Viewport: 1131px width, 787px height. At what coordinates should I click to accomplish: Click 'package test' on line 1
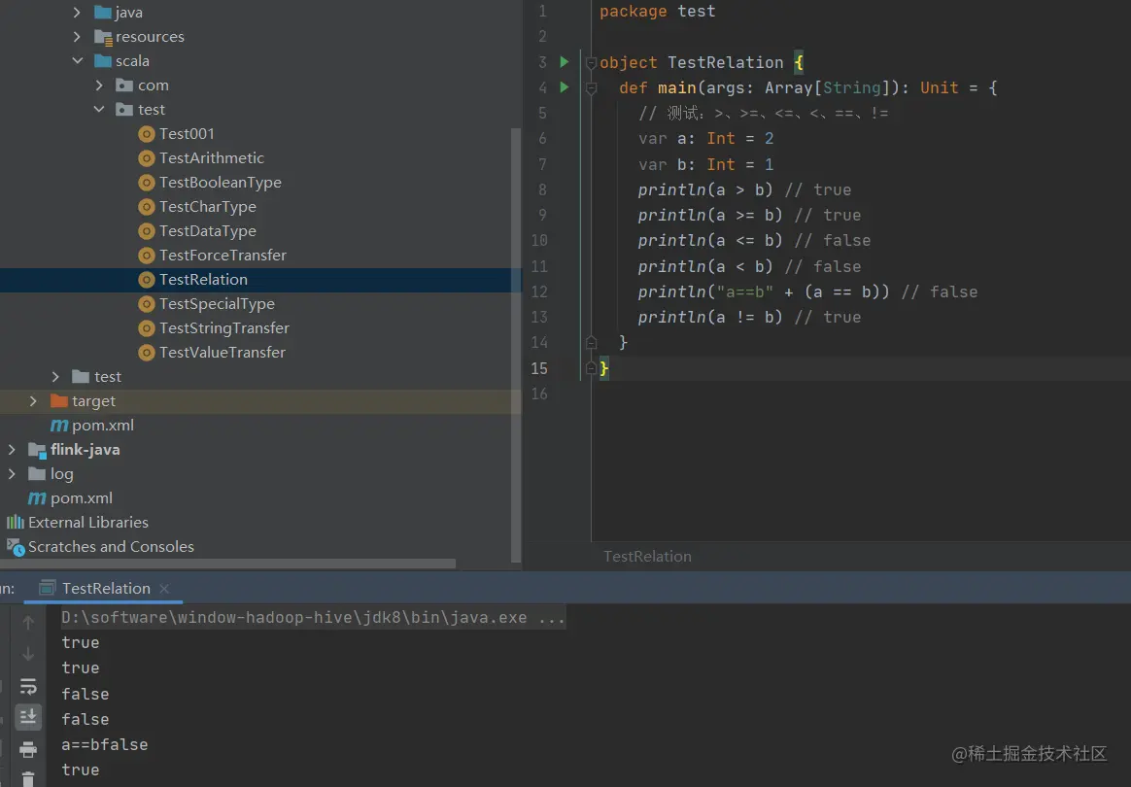657,12
